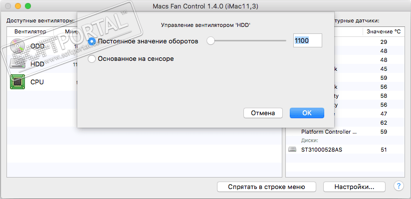
Task: Click the Platform Controller value 59
Action: point(384,132)
